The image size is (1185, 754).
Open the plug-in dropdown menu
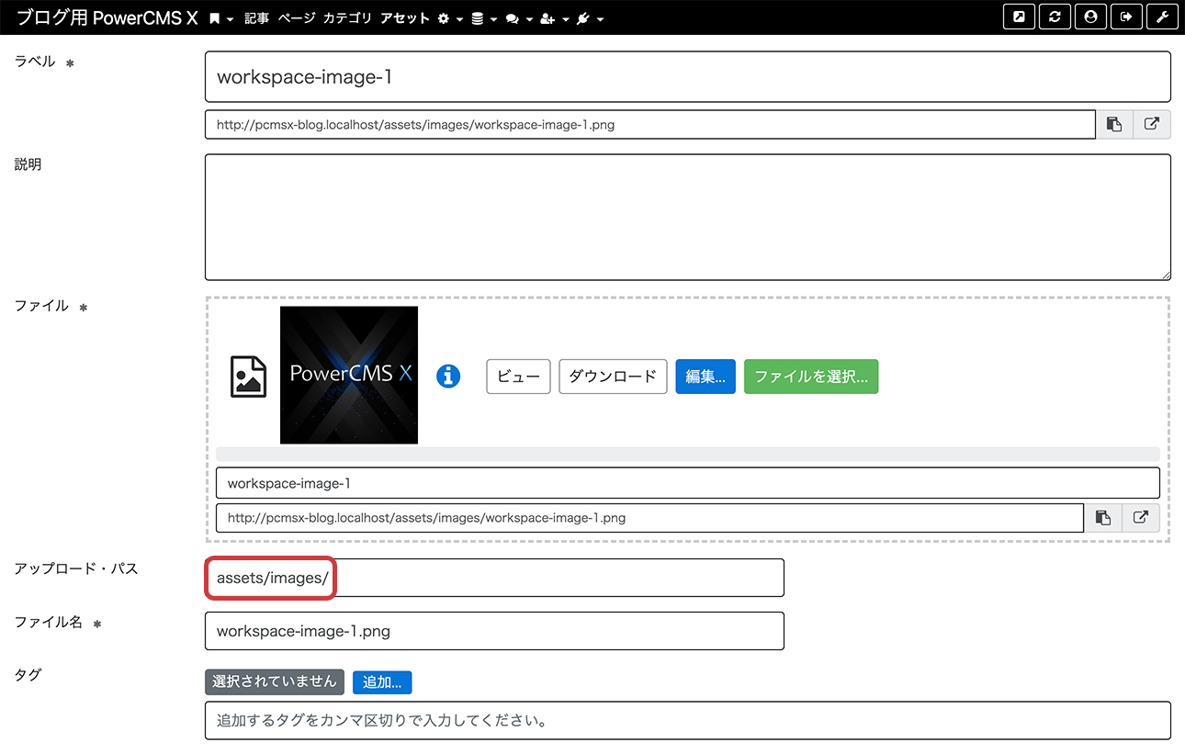(590, 18)
